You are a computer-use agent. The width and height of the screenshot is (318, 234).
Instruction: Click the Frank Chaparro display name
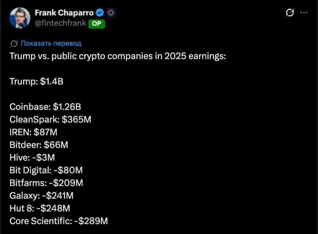[x=64, y=13]
